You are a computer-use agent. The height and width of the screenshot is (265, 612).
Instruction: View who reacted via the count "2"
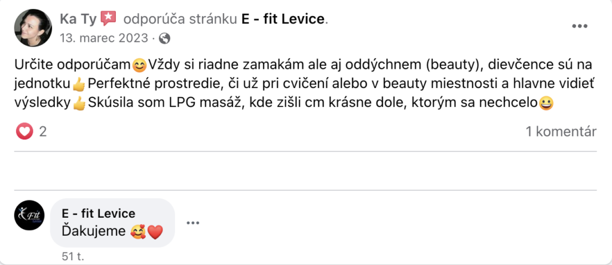(43, 132)
